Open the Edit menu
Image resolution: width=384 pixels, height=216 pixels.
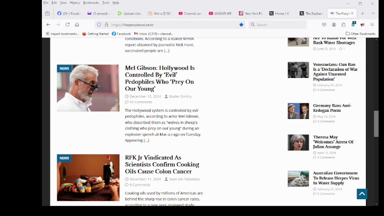(x=54, y=3)
